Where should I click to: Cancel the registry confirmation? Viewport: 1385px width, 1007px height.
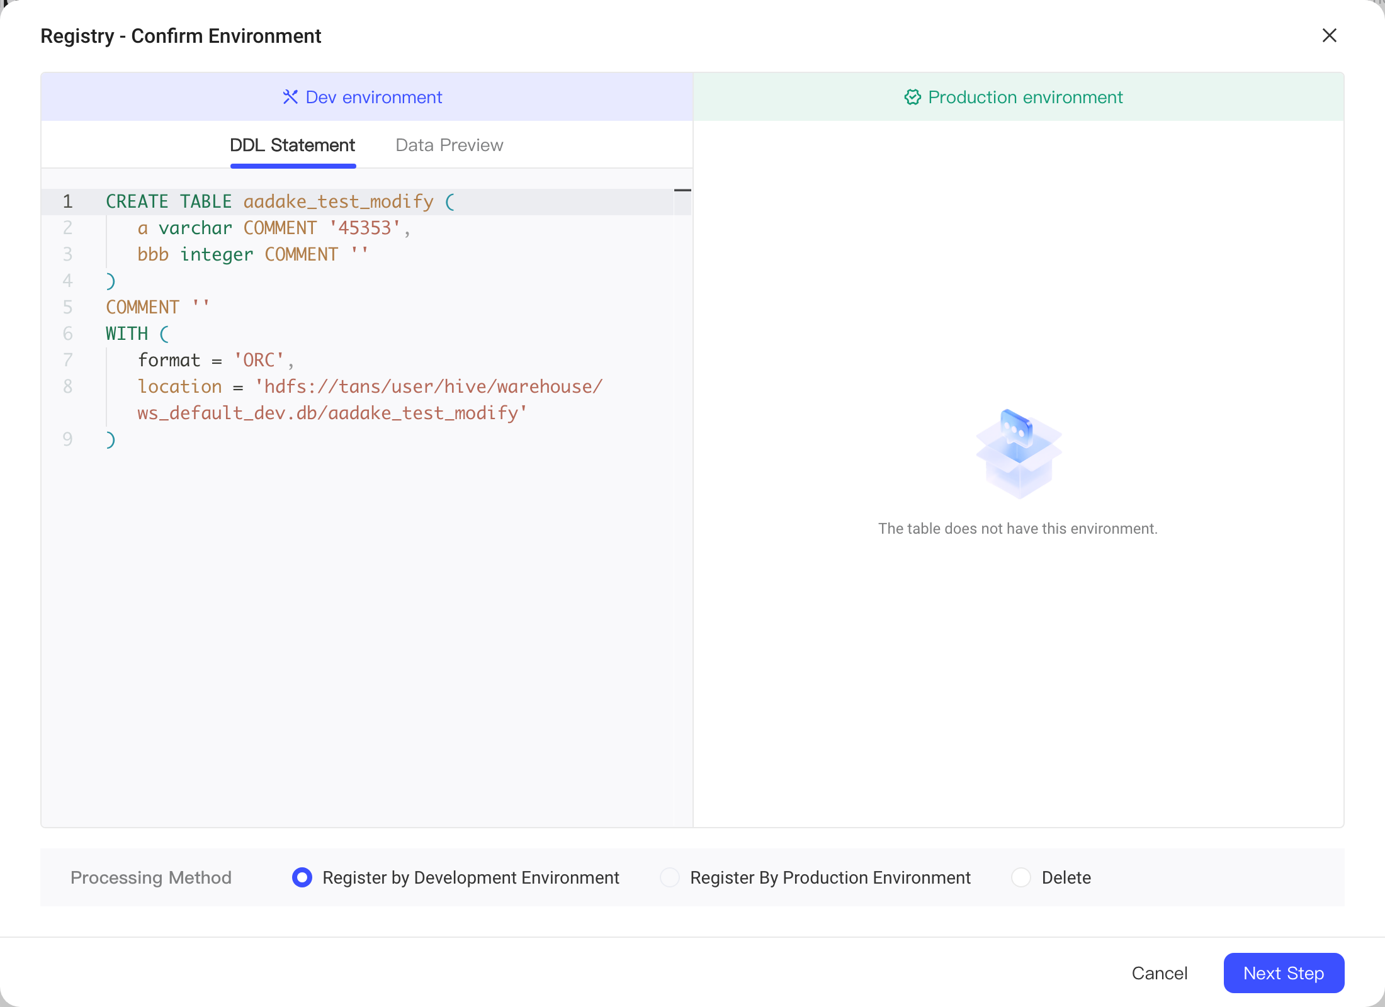point(1160,973)
